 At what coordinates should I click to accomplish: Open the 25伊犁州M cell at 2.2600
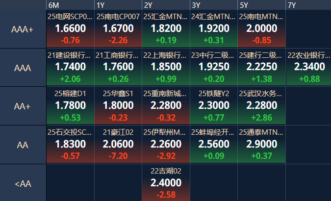coord(166,145)
